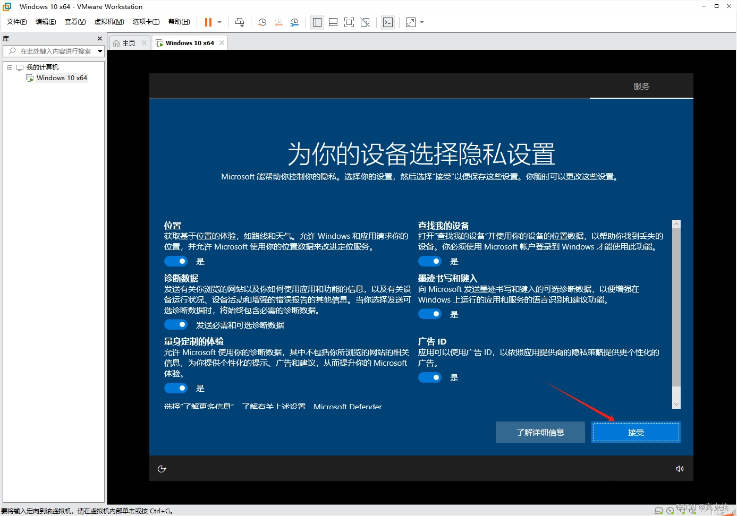The width and height of the screenshot is (737, 516).
Task: Click the stretch guest display icon
Action: click(411, 22)
